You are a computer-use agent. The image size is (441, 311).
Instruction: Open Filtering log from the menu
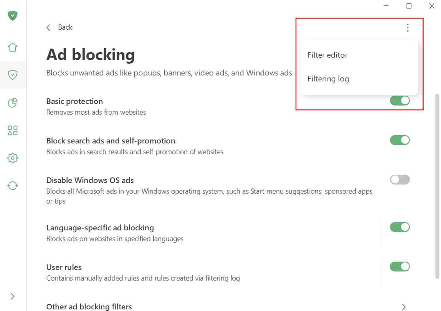tap(328, 79)
